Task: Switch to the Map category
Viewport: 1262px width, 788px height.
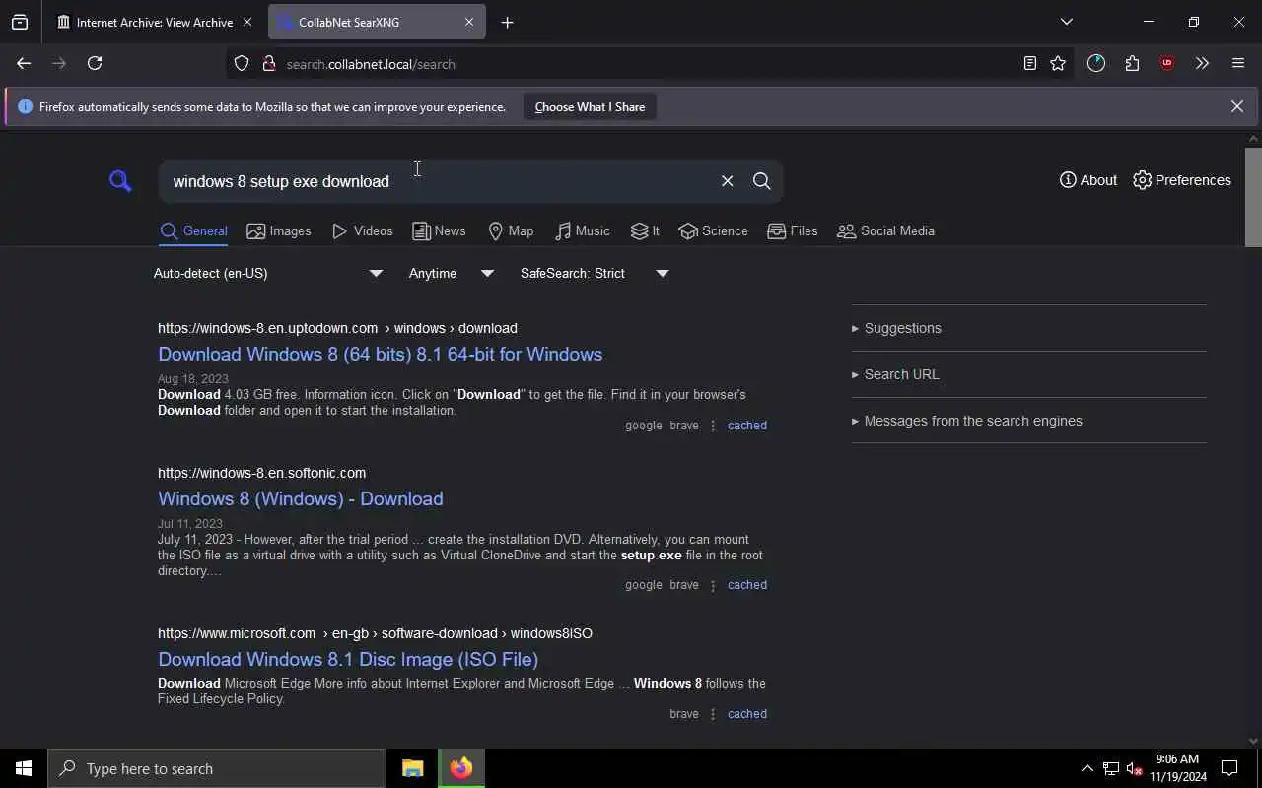Action: (x=511, y=231)
